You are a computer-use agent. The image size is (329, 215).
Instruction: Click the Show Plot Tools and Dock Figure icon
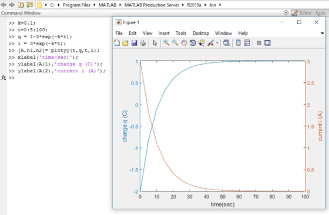pyautogui.click(x=267, y=43)
